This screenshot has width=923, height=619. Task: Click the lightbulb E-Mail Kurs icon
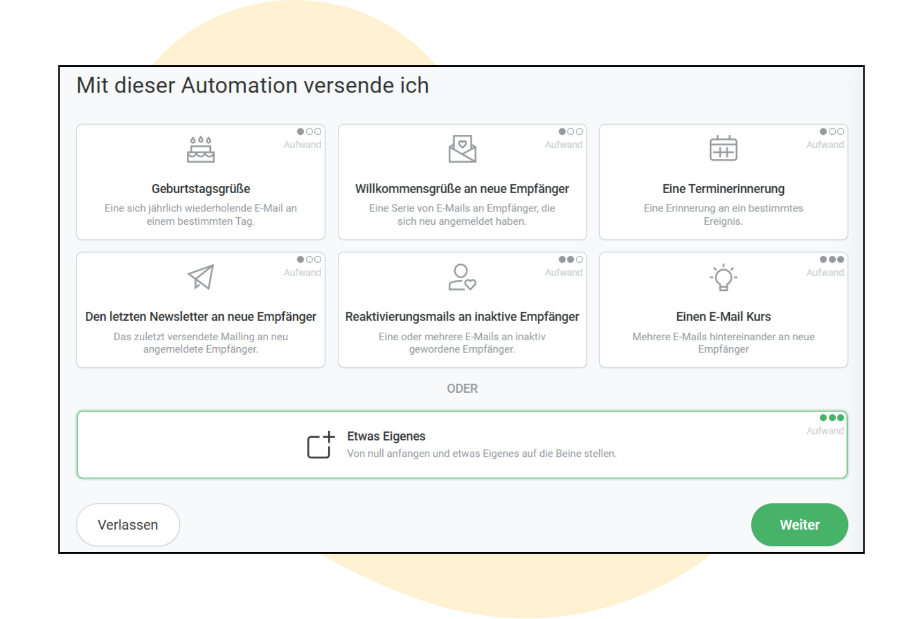click(x=723, y=277)
